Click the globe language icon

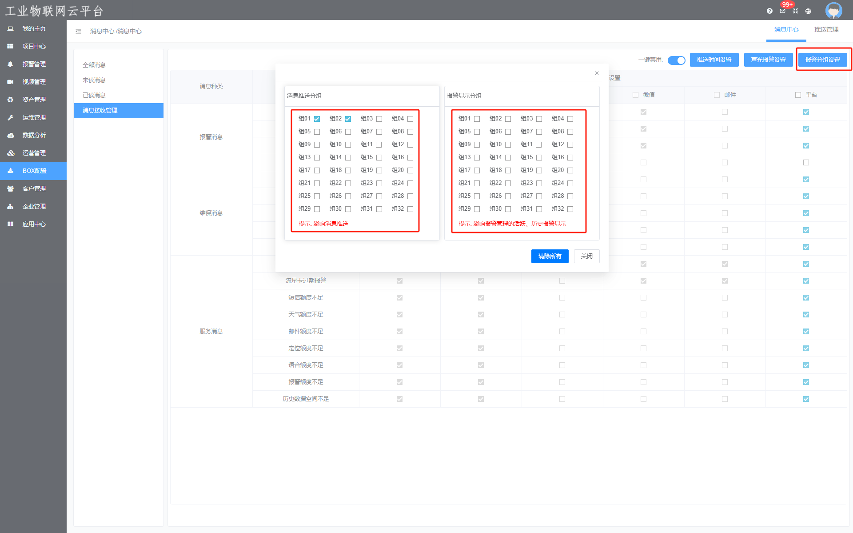pos(808,11)
